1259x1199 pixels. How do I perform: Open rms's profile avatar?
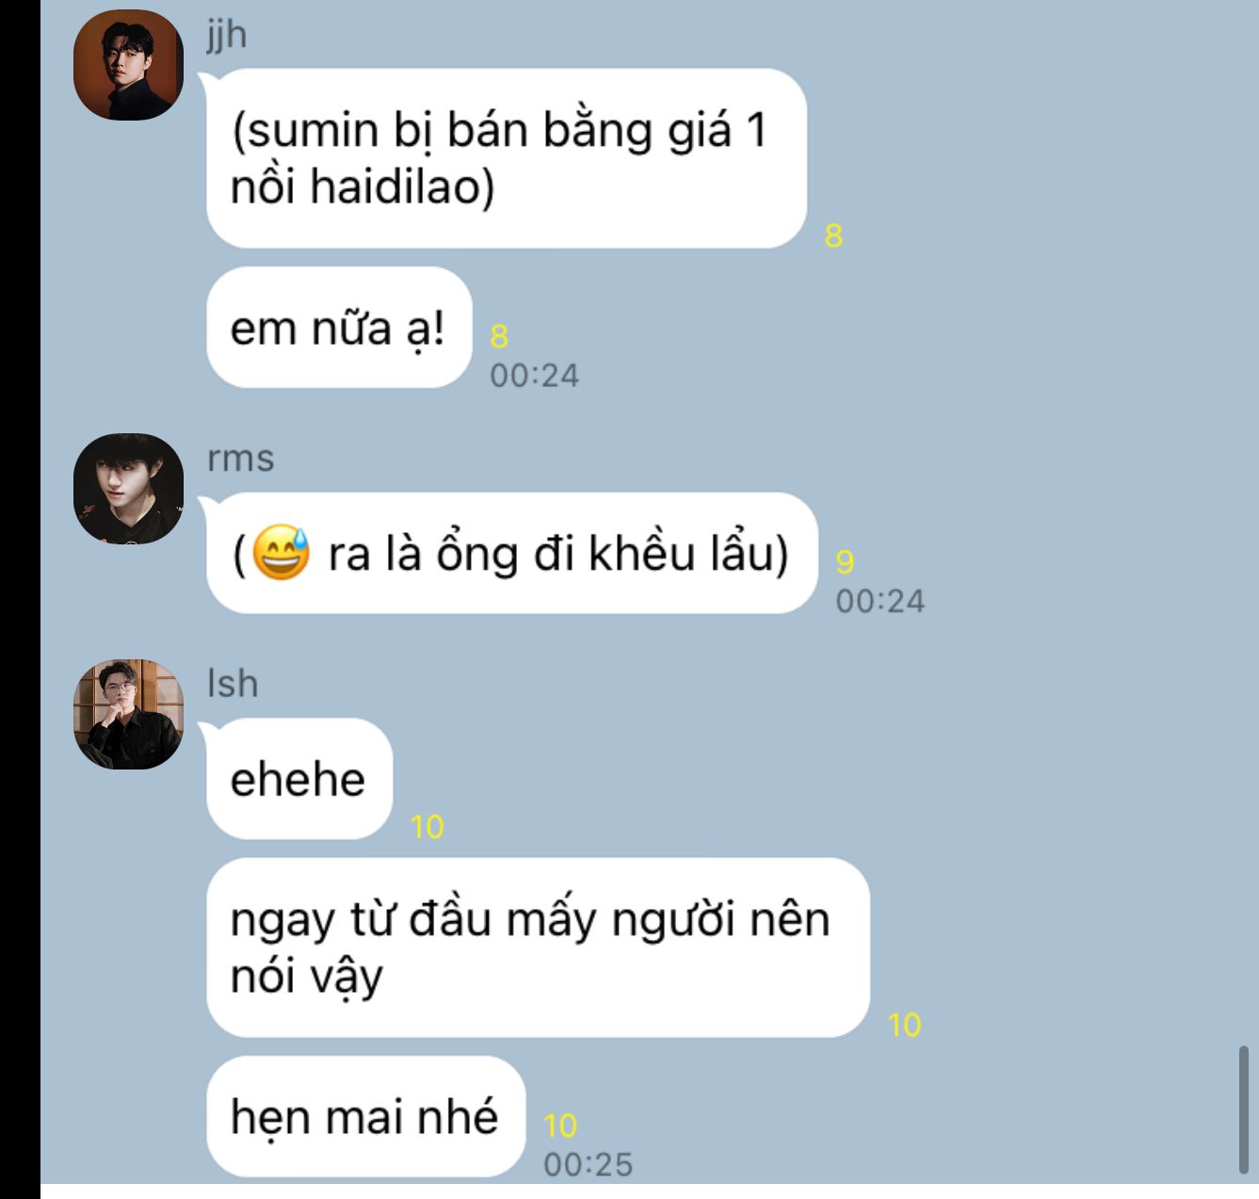pos(128,489)
